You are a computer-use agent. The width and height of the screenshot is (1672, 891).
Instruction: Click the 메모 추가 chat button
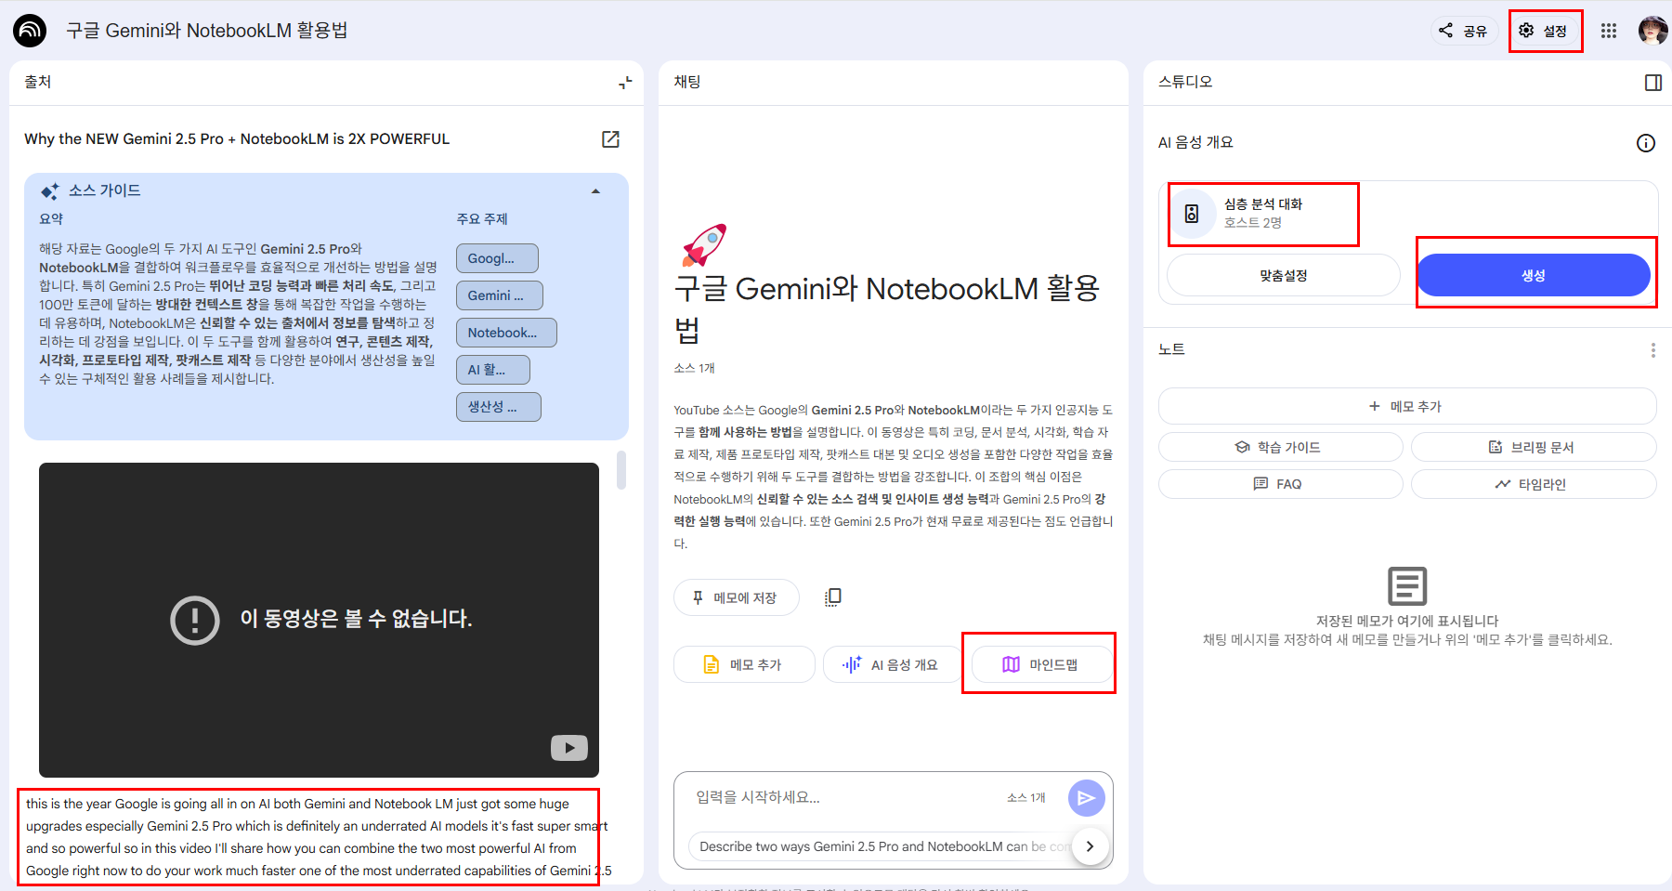coord(744,664)
